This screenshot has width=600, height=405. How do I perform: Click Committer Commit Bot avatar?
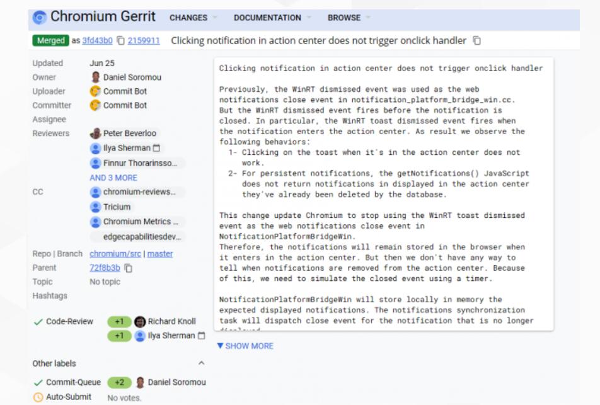pos(95,105)
